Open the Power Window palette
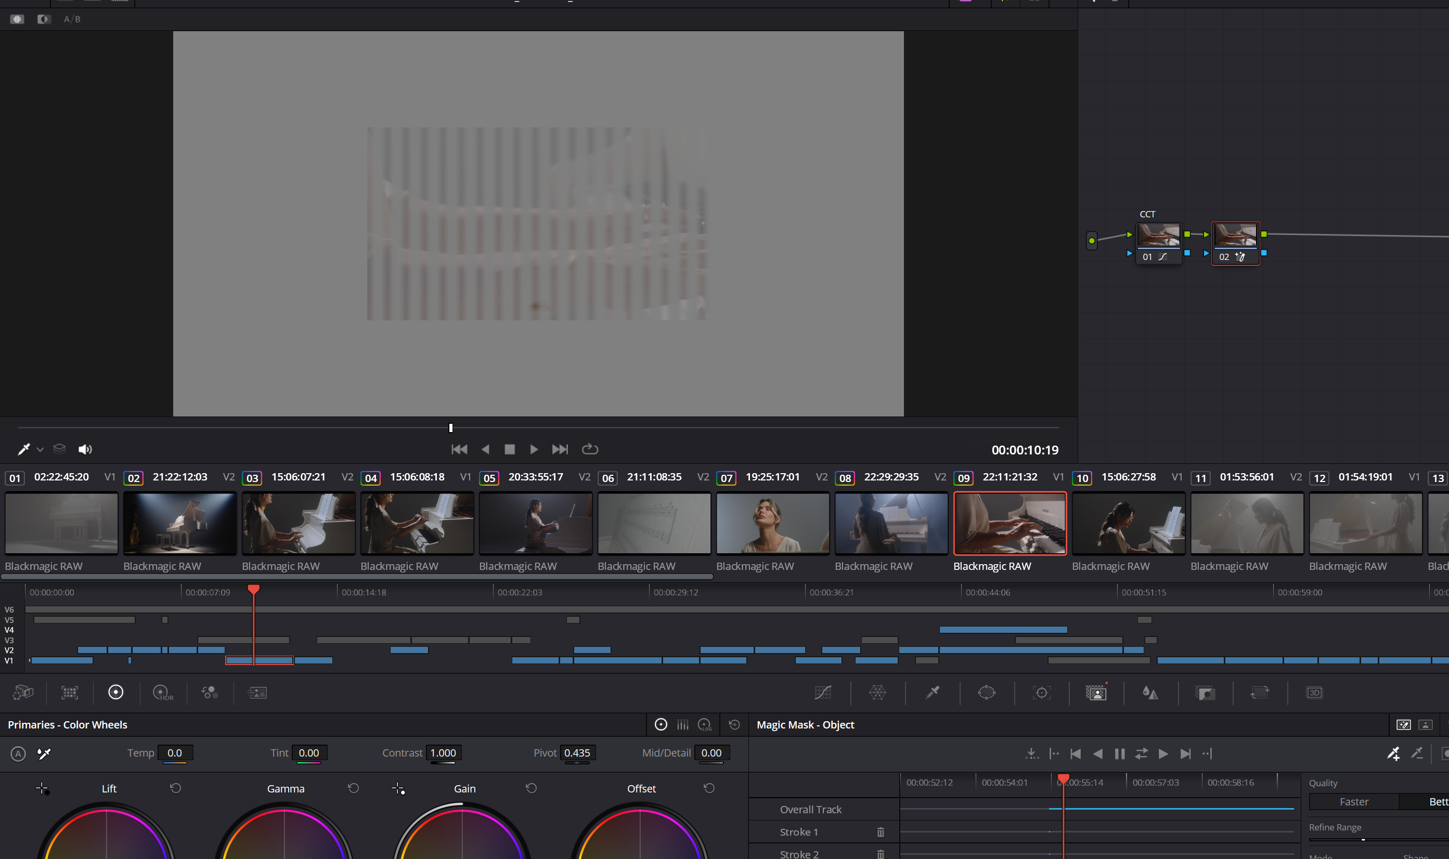 (987, 692)
